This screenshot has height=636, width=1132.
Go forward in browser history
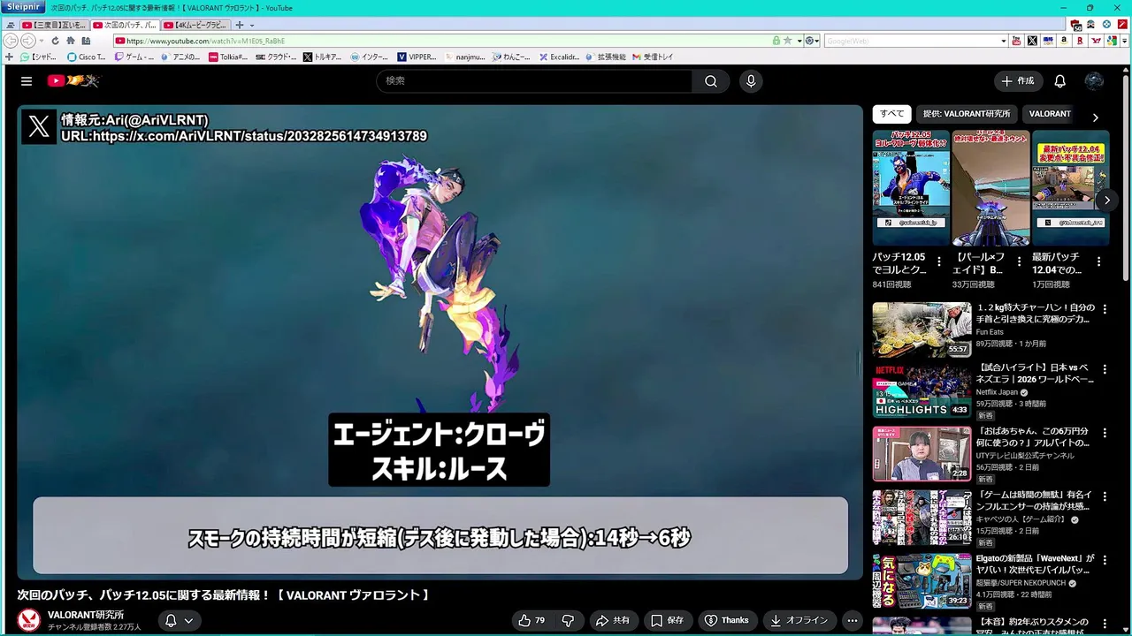coord(28,41)
